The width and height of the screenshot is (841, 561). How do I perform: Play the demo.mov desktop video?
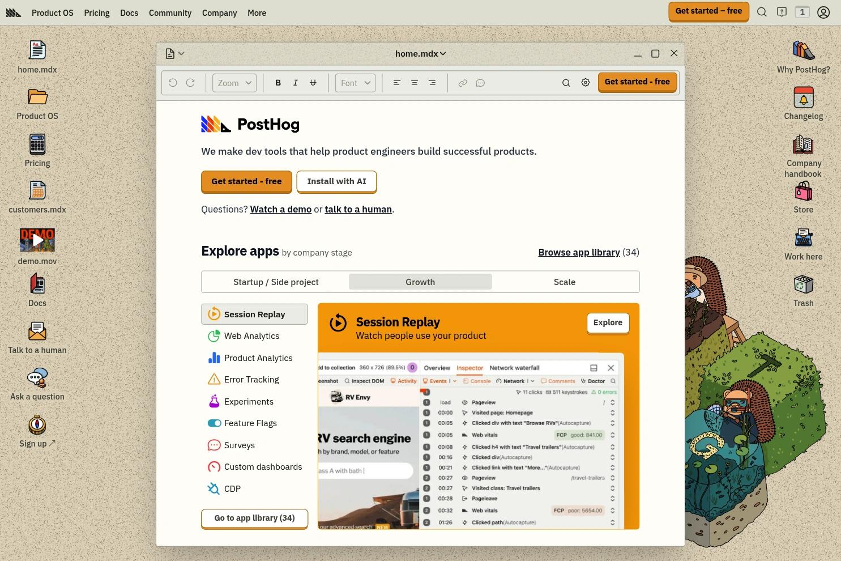point(37,240)
